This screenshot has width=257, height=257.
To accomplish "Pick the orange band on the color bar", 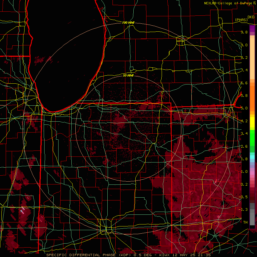I will coord(252,98).
